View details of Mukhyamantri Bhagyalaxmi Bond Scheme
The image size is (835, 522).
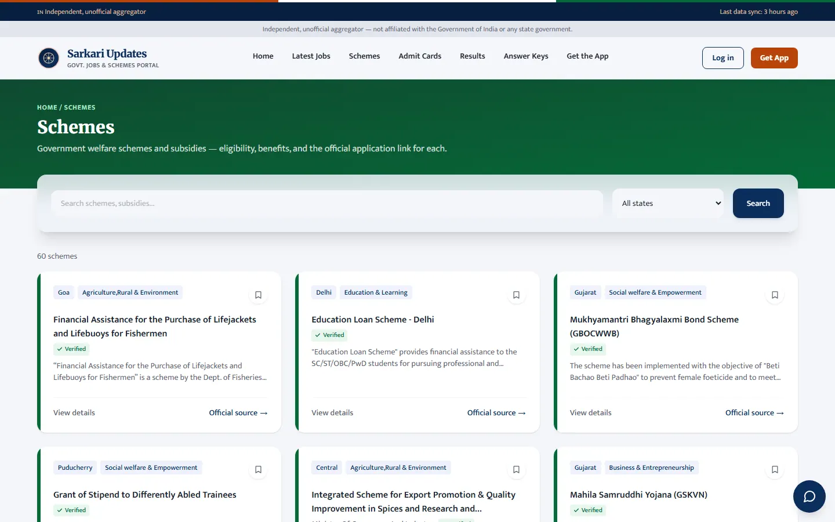pos(591,413)
